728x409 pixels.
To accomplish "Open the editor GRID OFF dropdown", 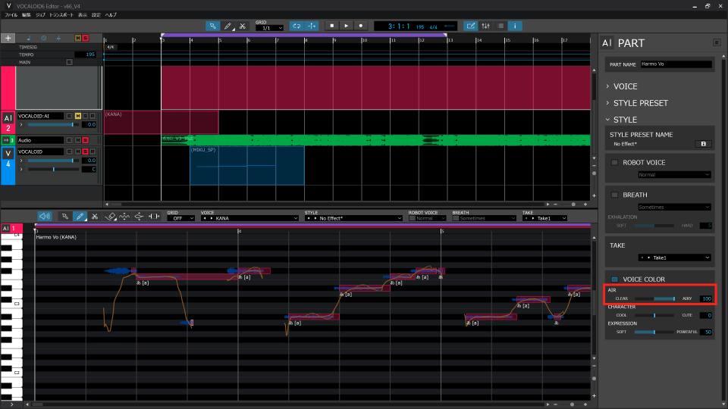I will (180, 218).
